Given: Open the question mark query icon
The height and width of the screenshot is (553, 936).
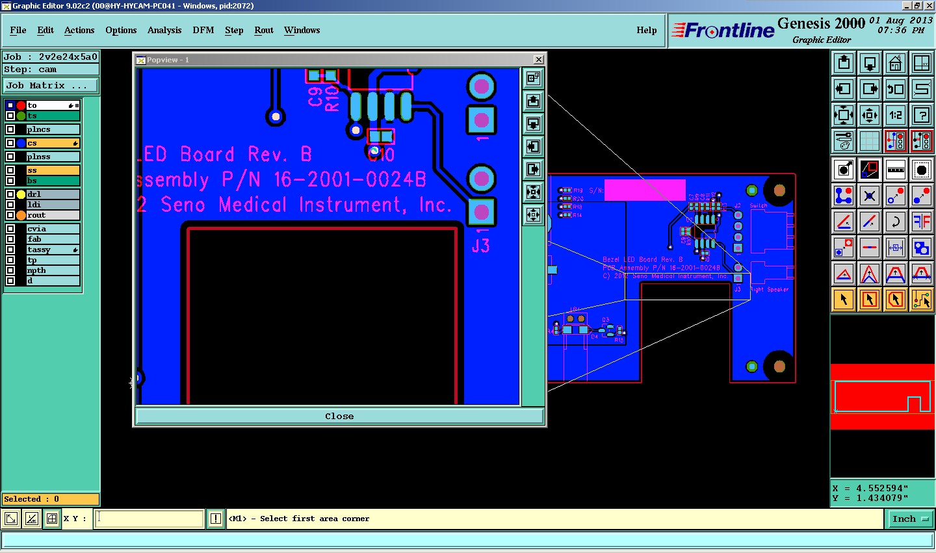Looking at the screenshot, I should point(922,115).
